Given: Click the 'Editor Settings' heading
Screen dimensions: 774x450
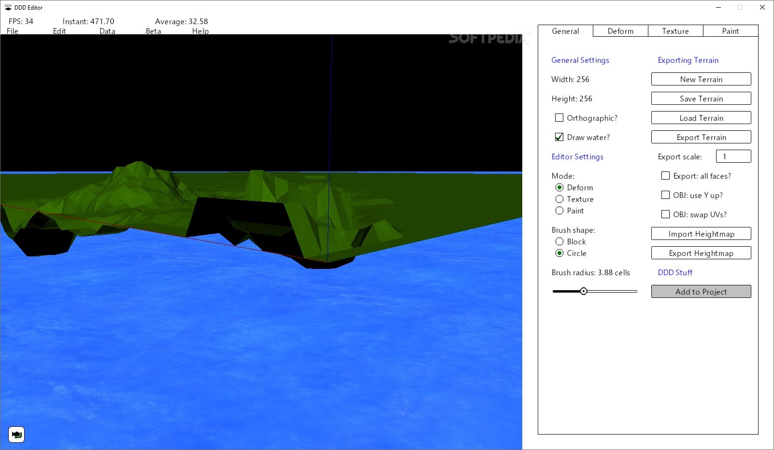Looking at the screenshot, I should coord(577,156).
